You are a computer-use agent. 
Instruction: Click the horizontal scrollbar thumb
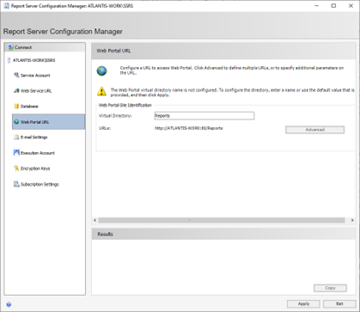(222, 220)
